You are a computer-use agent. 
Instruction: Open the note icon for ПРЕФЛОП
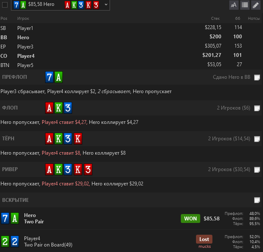[257, 78]
